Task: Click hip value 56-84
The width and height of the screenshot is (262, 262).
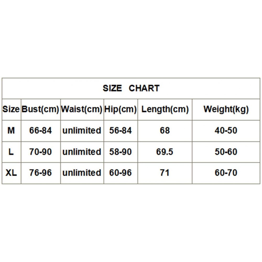Action: [x=121, y=130]
